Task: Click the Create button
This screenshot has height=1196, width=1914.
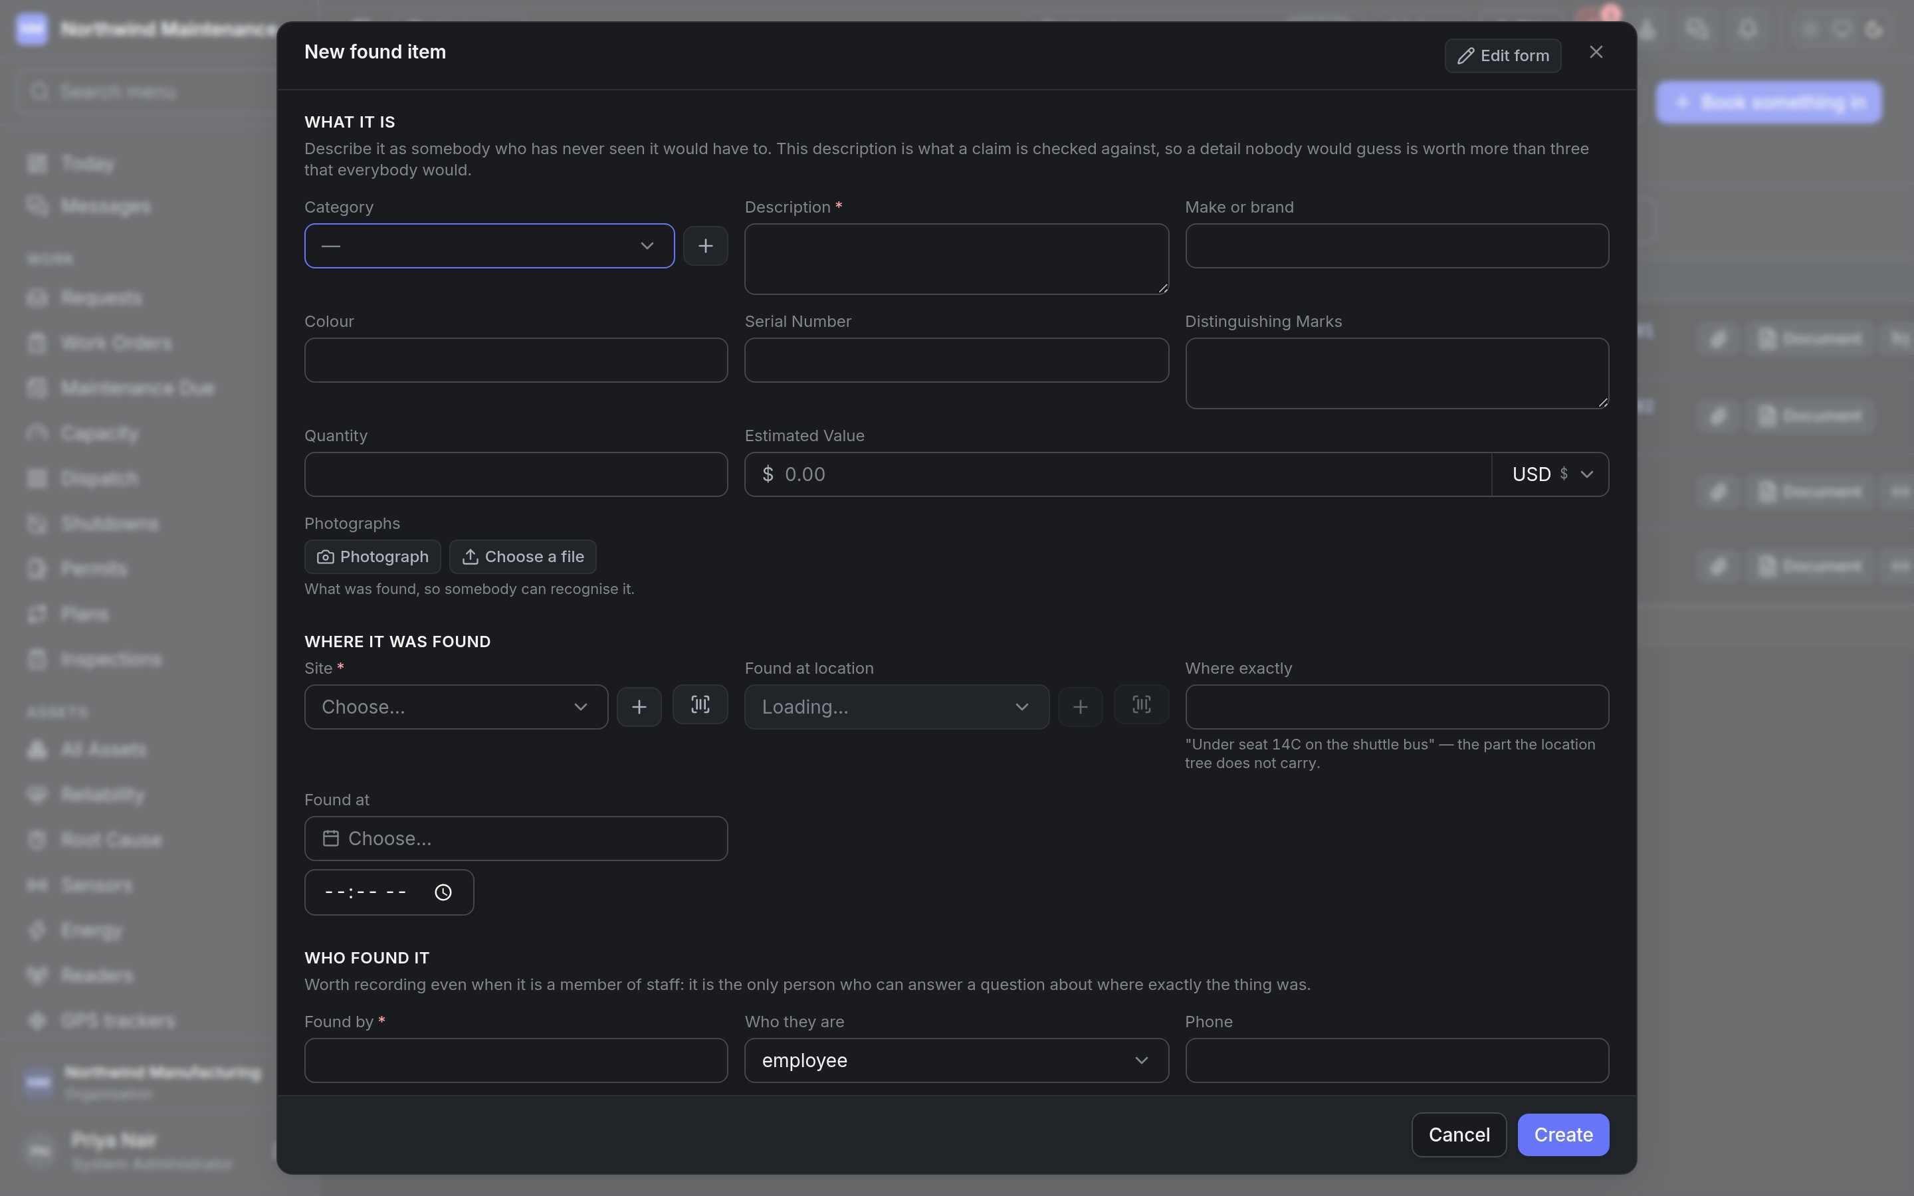Action: click(x=1563, y=1135)
